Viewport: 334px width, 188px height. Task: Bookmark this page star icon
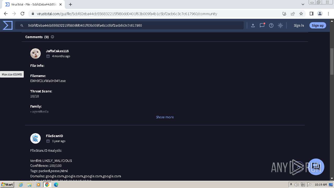click(301, 14)
